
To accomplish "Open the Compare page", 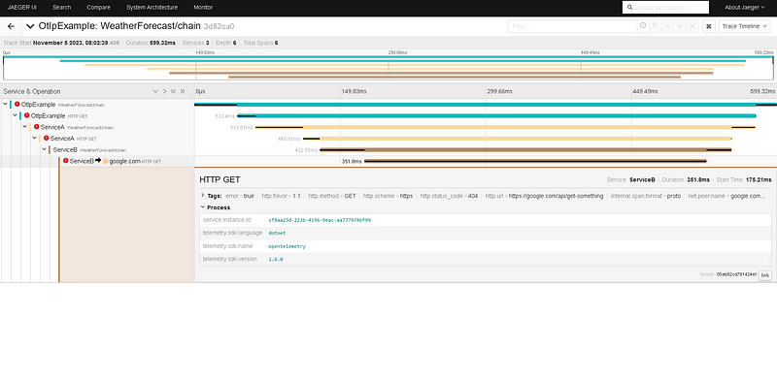I will coord(99,8).
